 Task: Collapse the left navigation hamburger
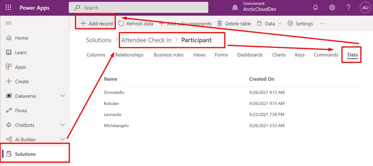tap(9, 23)
